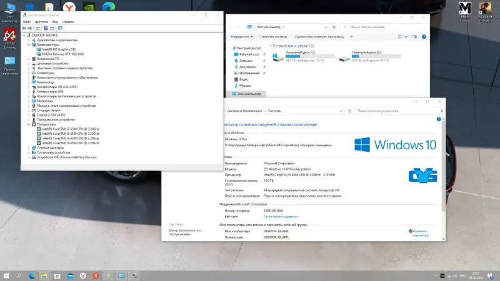
Task: Open the Windows Start button
Action: tap(6, 276)
